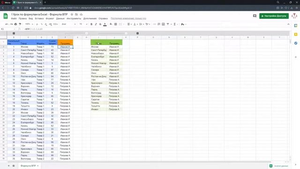Open the Данные menu
This screenshot has width=300, height=169.
tap(60, 19)
